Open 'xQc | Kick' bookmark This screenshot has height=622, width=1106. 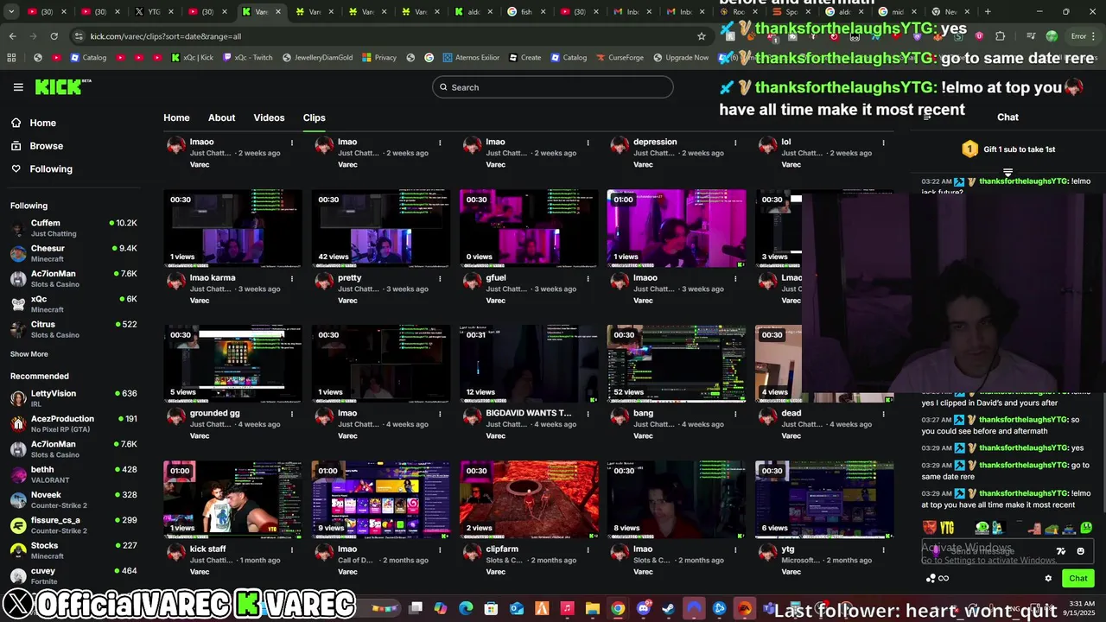tap(191, 58)
